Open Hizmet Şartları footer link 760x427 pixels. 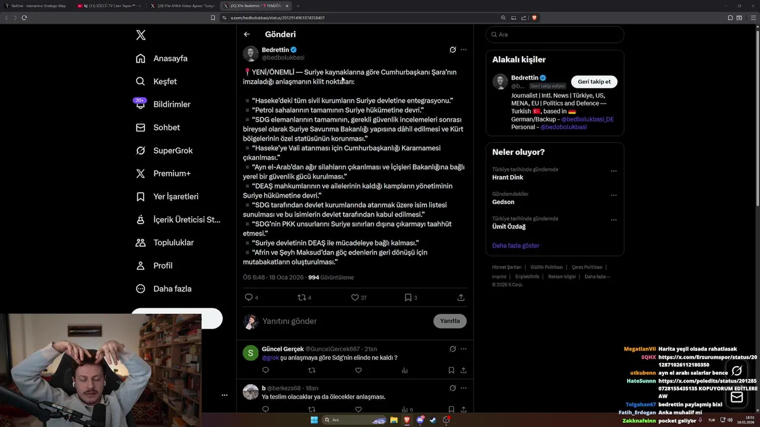[x=506, y=267]
